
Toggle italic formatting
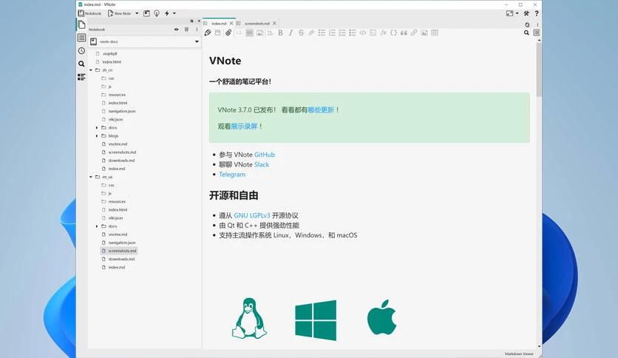(291, 33)
